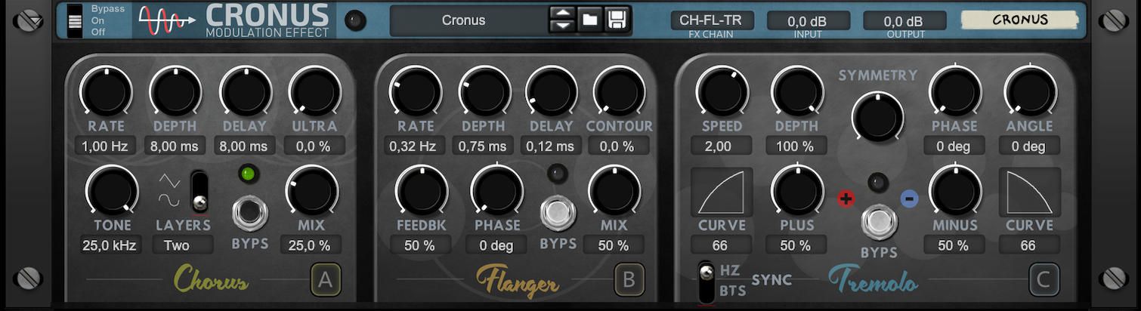Click the Tremolo SYMMETRY knob
Screen dimensions: 1141x311
[x=877, y=118]
